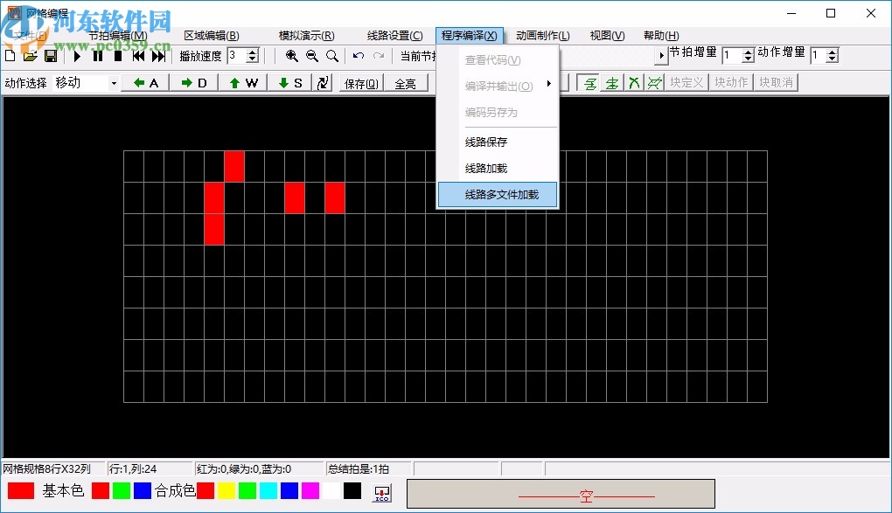Open the 动作选择 action dropdown

point(115,83)
